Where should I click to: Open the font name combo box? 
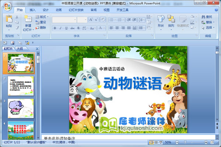[64, 20]
